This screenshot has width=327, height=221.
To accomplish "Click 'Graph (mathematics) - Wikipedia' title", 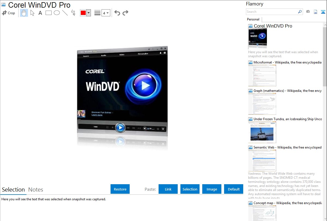I will pyautogui.click(x=287, y=91).
